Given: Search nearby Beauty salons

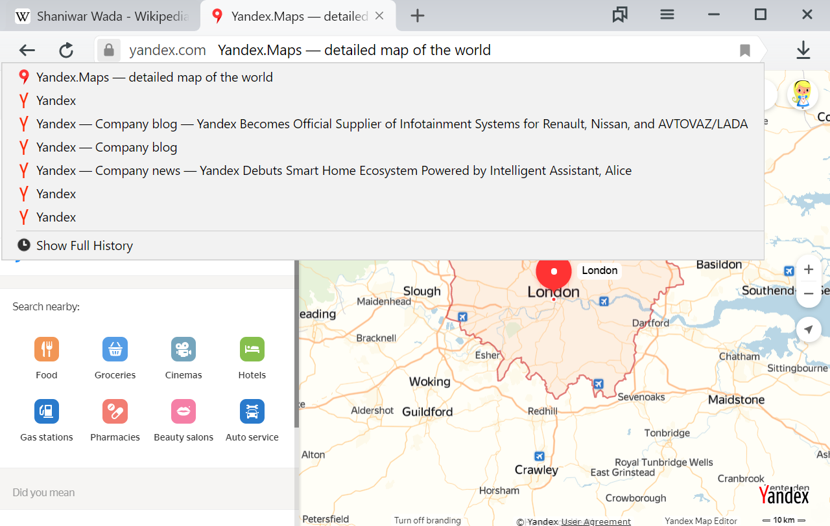Looking at the screenshot, I should point(184,420).
